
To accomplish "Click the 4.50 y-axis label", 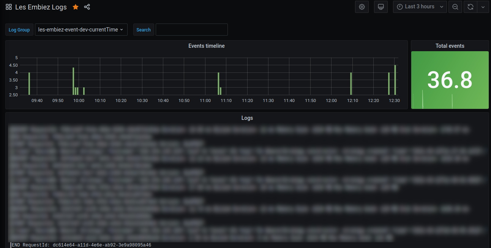I will pyautogui.click(x=13, y=65).
